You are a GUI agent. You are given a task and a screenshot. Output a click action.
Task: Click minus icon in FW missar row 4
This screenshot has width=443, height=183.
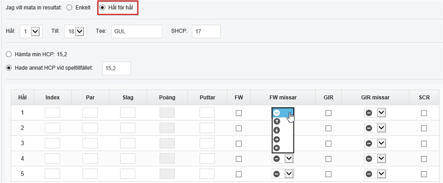pos(277,159)
